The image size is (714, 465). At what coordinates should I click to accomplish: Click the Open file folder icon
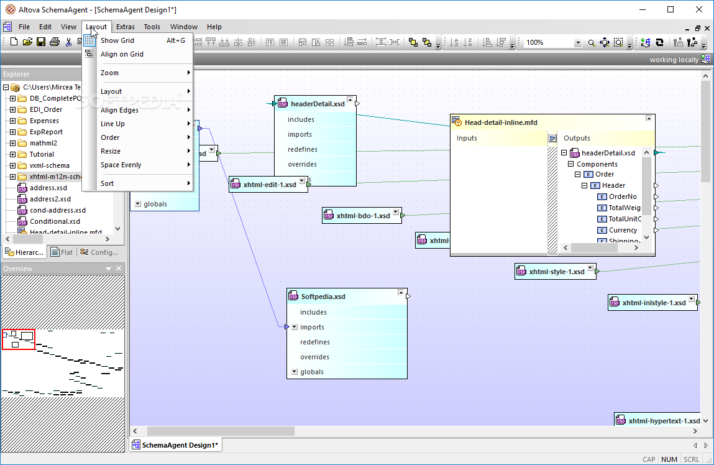tap(27, 42)
